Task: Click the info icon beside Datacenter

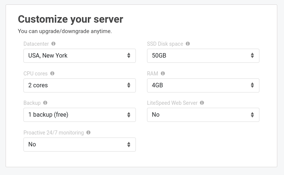Action: tap(54, 44)
